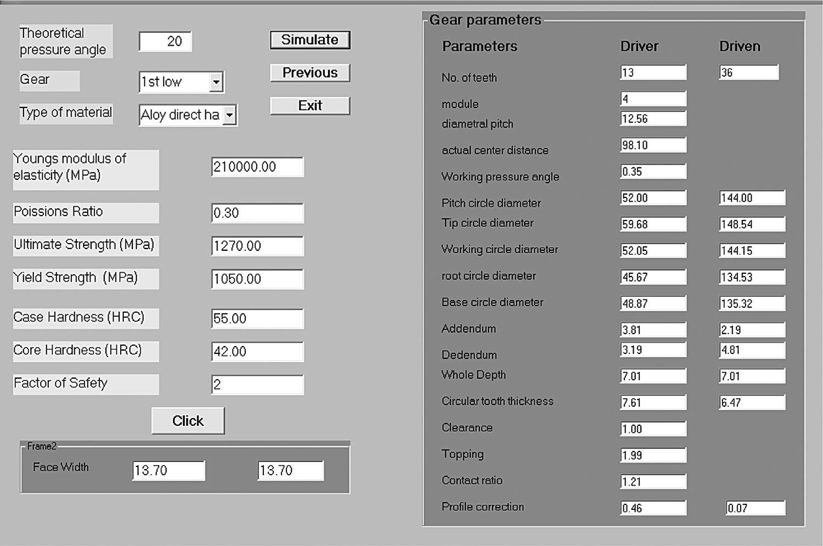Open the Gear dropdown arrow

tap(217, 82)
